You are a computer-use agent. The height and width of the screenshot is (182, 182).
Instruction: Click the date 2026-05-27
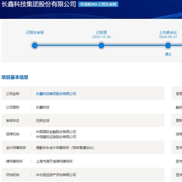[x=168, y=37]
